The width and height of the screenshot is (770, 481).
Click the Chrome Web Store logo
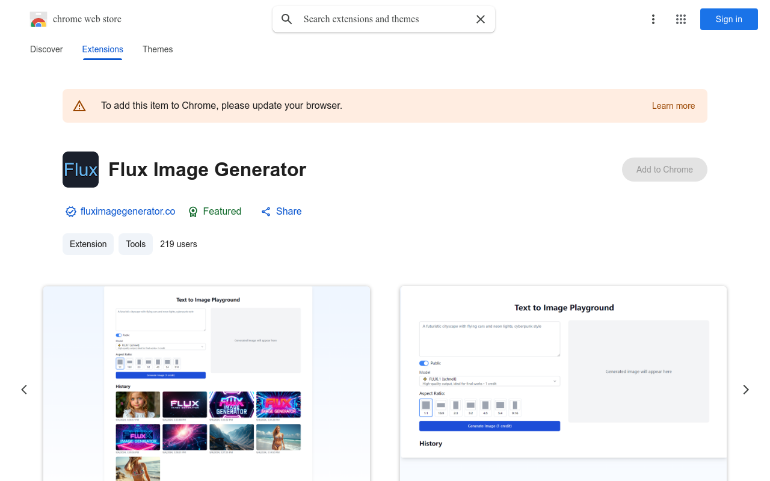click(38, 19)
